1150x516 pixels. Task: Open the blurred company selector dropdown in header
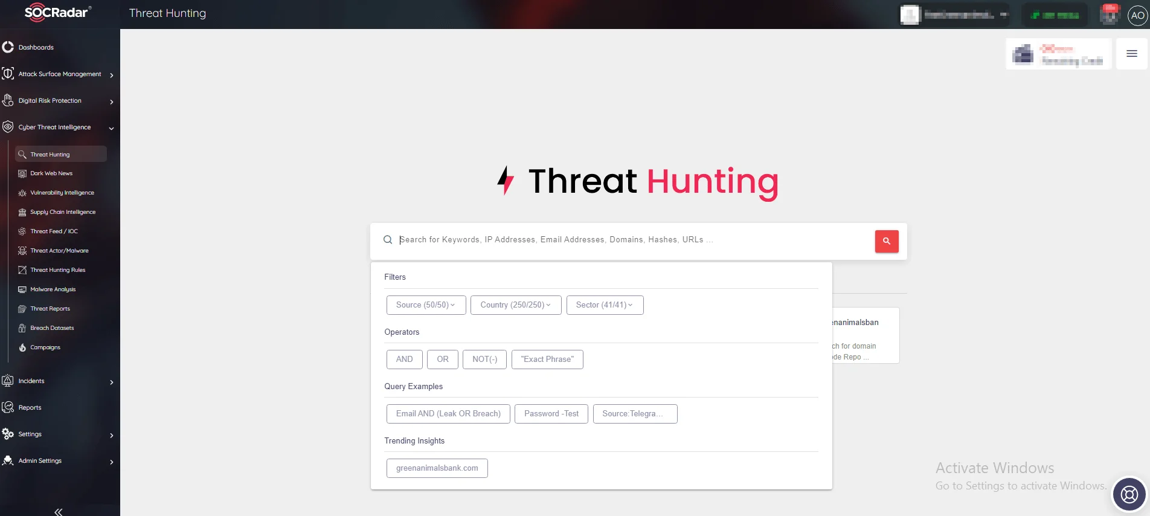(x=954, y=15)
